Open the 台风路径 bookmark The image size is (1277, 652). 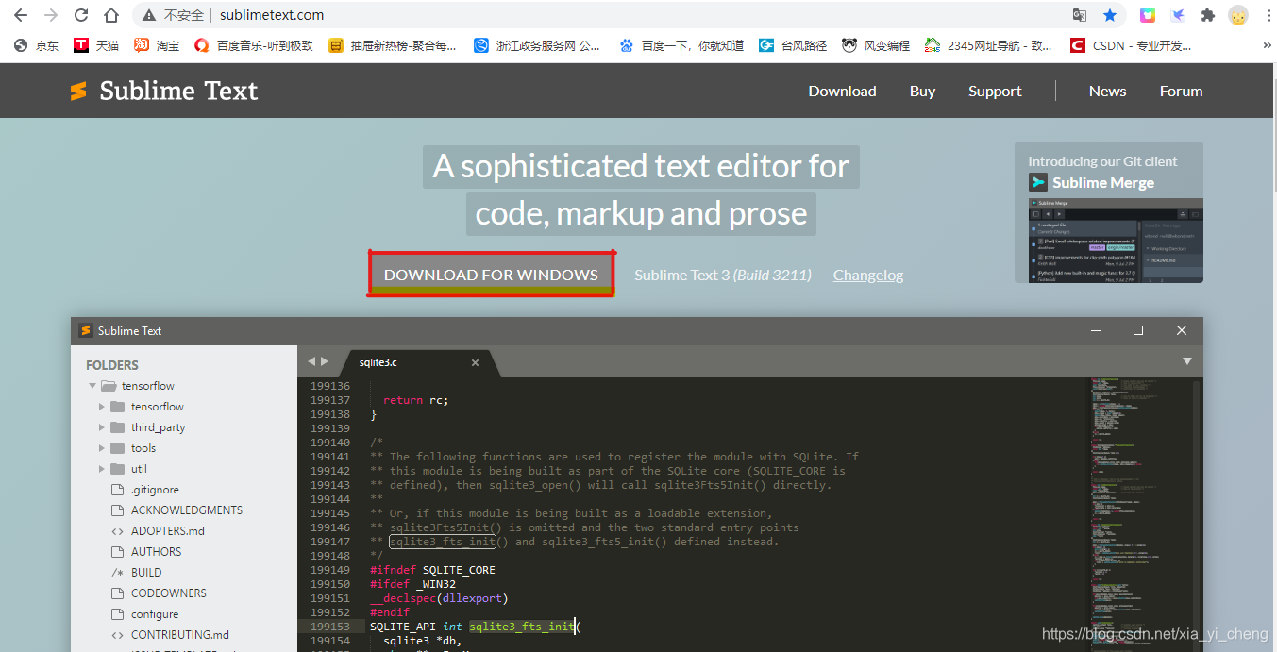793,44
